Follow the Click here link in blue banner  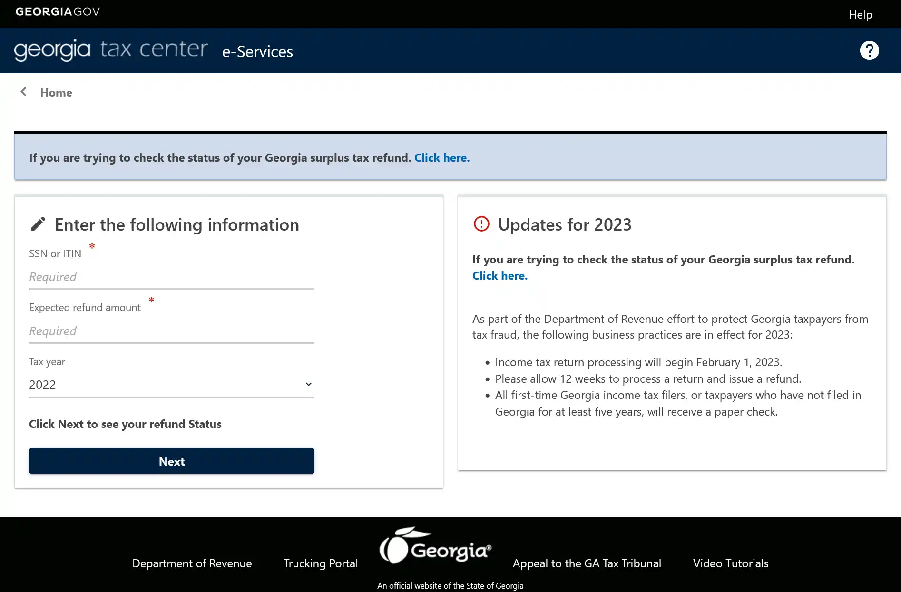(441, 158)
